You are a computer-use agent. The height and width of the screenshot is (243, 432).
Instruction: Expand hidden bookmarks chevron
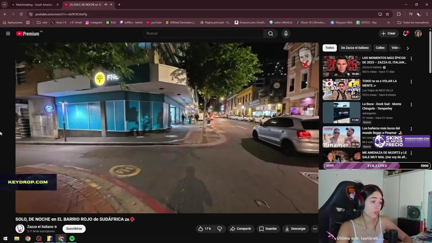point(388,23)
